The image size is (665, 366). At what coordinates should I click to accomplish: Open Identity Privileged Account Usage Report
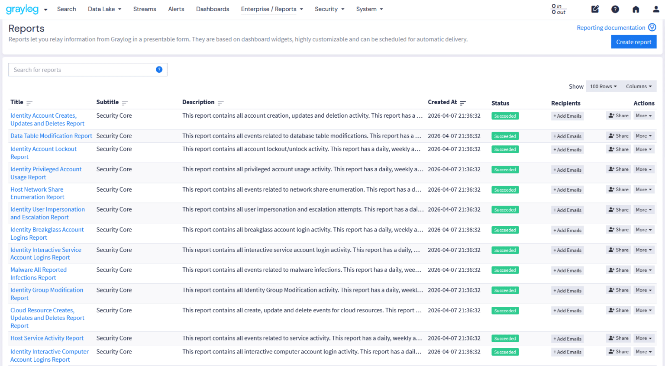click(46, 173)
